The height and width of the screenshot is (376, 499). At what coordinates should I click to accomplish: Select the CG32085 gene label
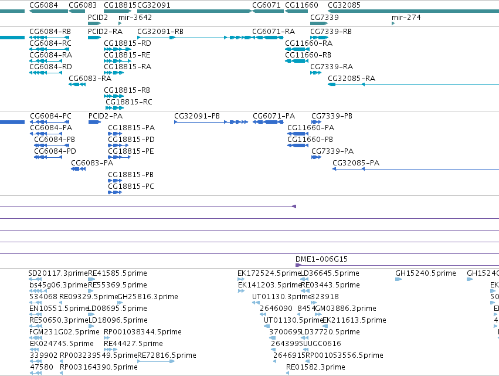pyautogui.click(x=344, y=5)
